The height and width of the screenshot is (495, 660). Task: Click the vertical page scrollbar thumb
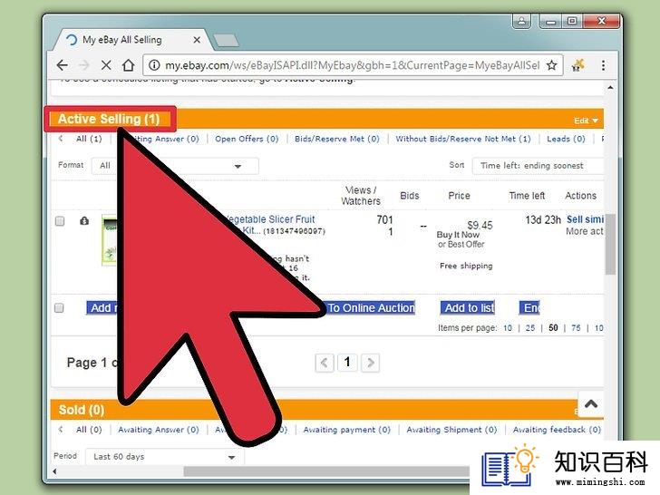pyautogui.click(x=611, y=244)
